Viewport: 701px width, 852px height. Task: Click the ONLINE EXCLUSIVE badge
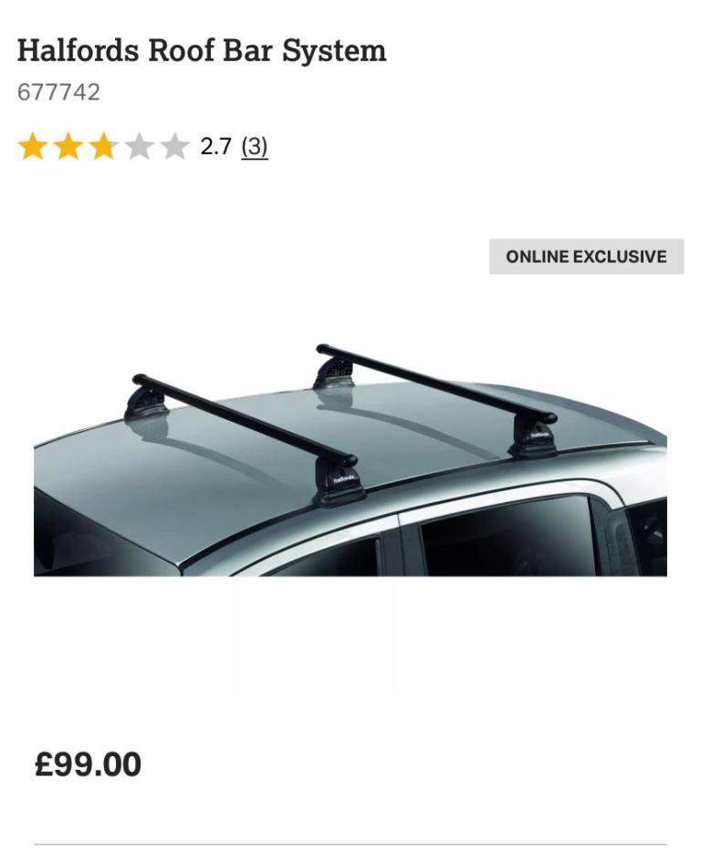click(586, 257)
